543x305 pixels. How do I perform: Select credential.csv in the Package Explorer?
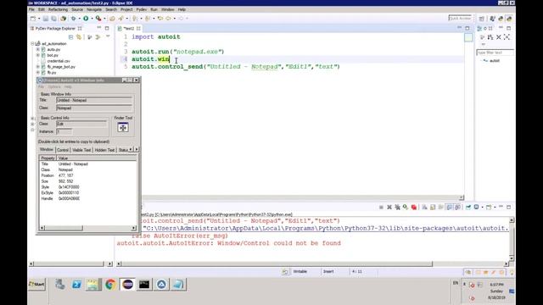point(59,61)
